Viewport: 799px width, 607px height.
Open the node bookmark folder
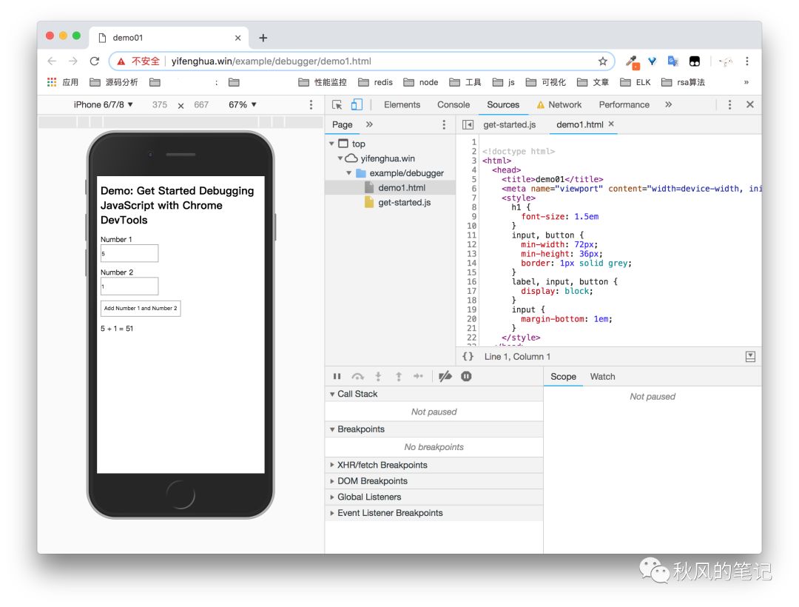coord(421,82)
